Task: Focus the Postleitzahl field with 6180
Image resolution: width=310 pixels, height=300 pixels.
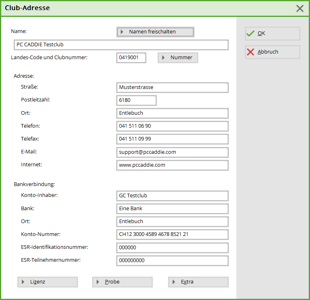Action: pos(136,100)
